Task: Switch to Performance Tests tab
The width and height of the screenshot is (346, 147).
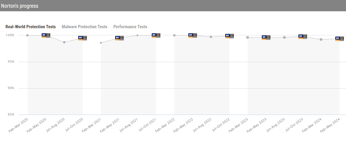Action: click(130, 27)
